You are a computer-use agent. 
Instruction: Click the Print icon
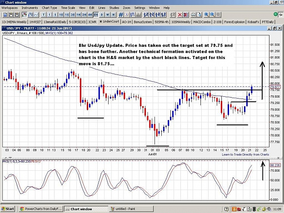coord(193,15)
